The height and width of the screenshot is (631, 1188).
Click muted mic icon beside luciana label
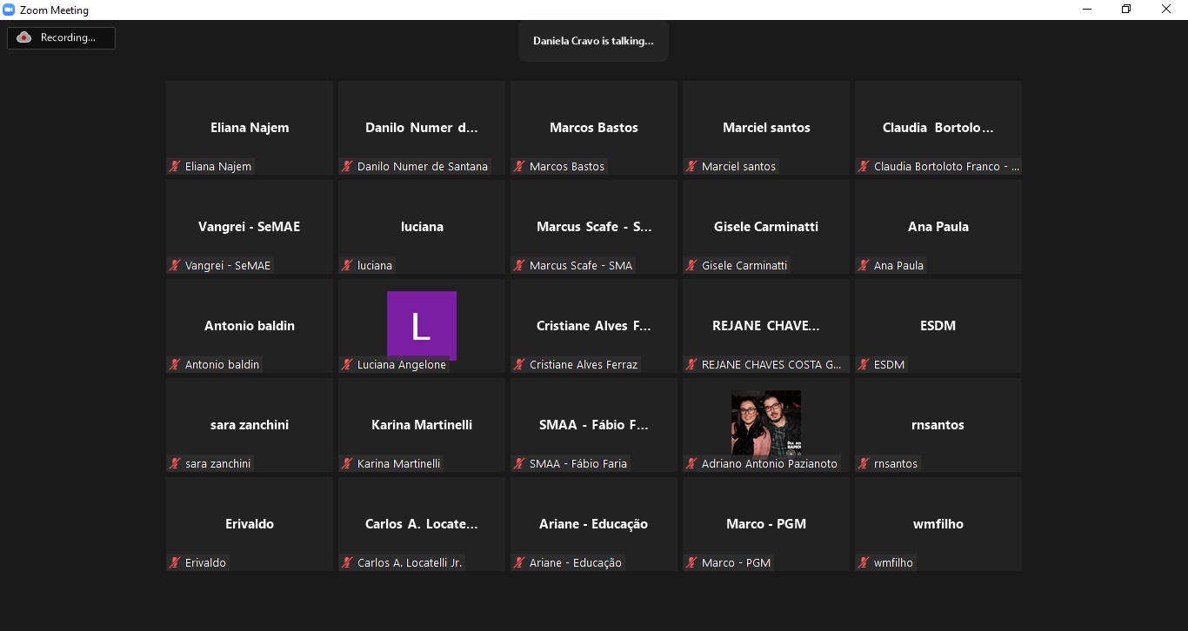click(347, 265)
